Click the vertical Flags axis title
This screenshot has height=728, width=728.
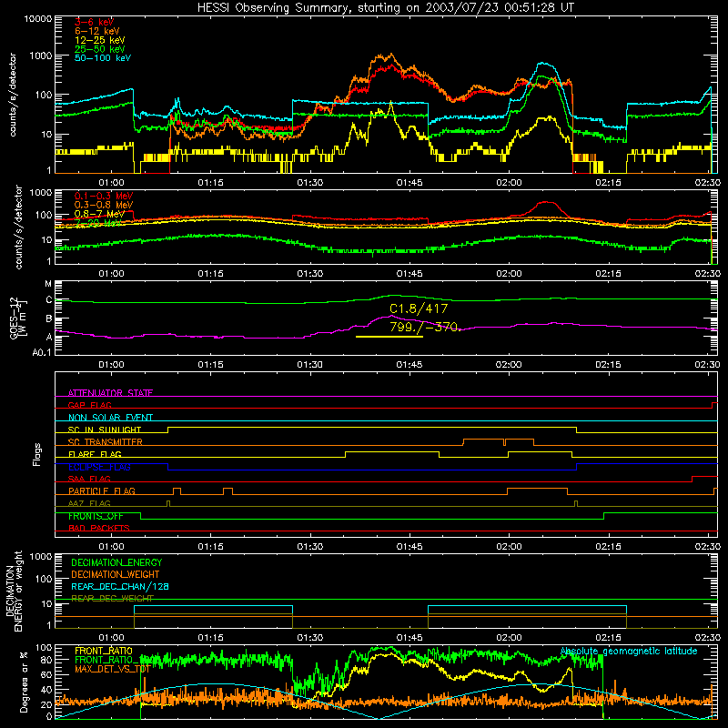pyautogui.click(x=36, y=454)
